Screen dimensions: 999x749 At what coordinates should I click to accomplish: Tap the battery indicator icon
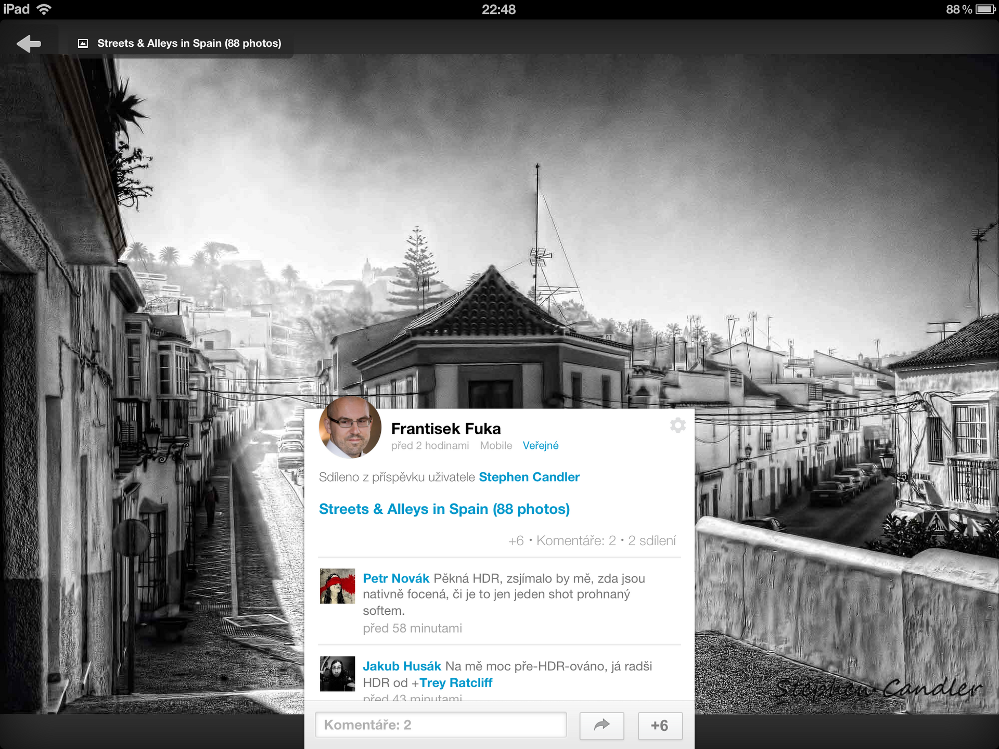point(985,9)
